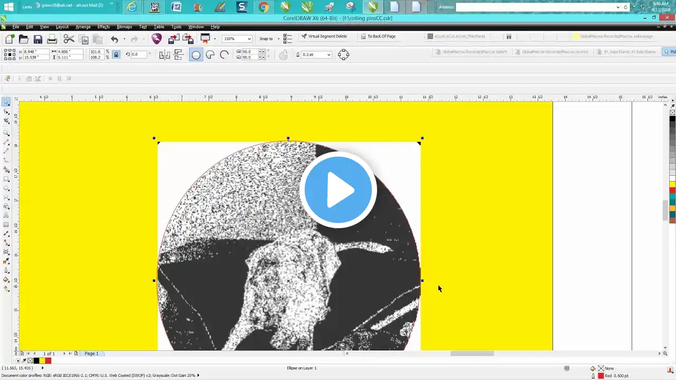Open the Word icon in the taskbar
This screenshot has height=380, width=676.
click(176, 7)
